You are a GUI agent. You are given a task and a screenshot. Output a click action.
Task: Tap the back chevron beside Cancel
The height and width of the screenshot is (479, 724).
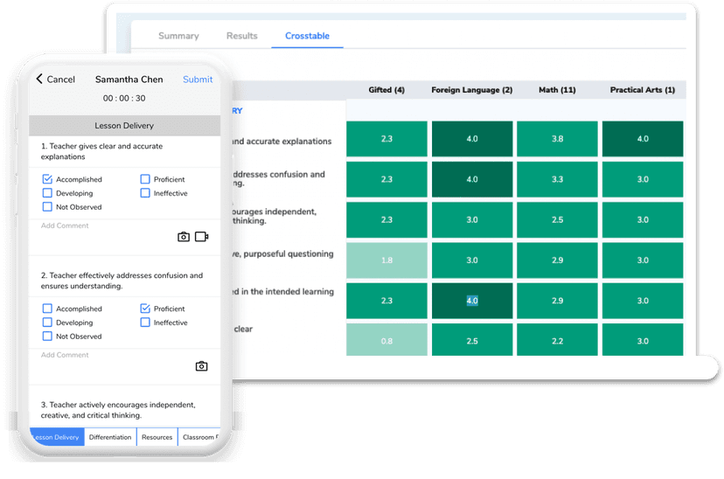click(x=39, y=80)
